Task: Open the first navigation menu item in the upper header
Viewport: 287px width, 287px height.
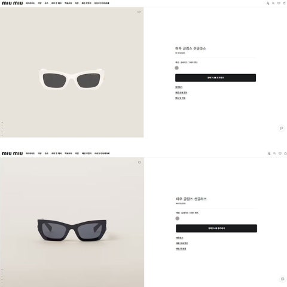Action: (x=30, y=3)
